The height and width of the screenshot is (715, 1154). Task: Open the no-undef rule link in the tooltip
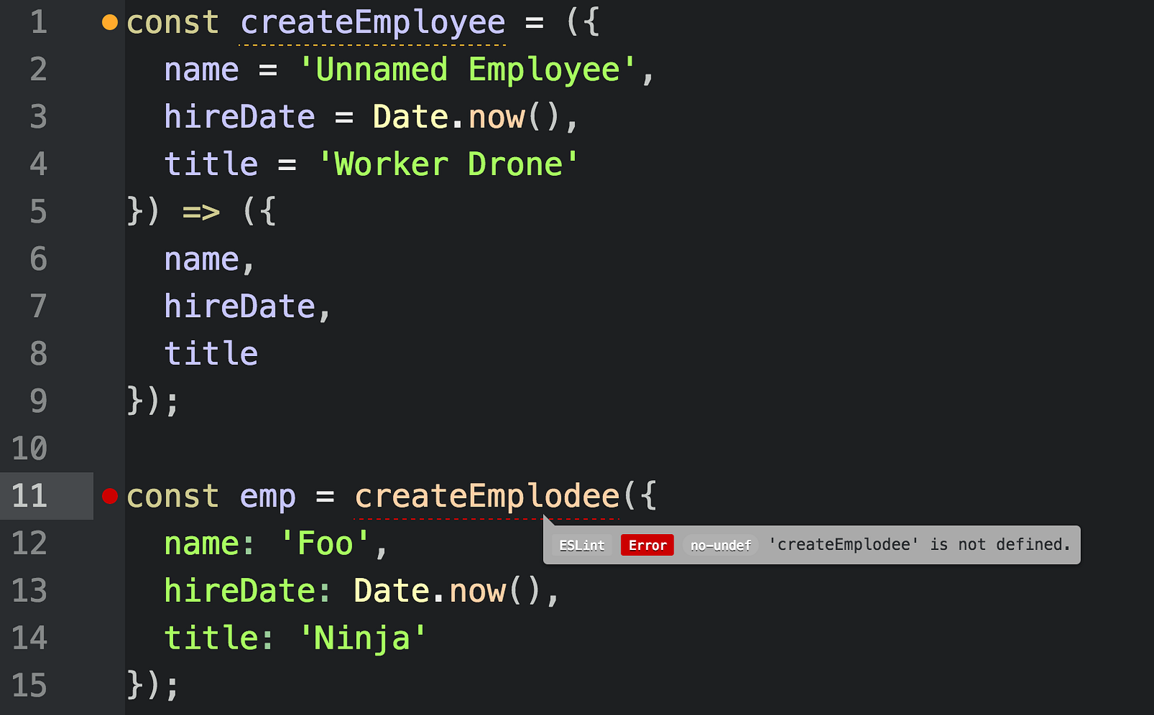(721, 545)
